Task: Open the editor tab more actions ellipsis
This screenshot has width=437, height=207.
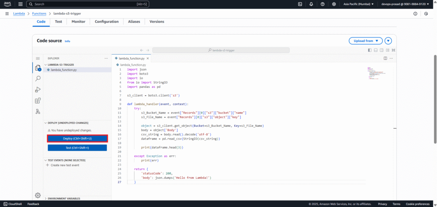Action: 391,58
